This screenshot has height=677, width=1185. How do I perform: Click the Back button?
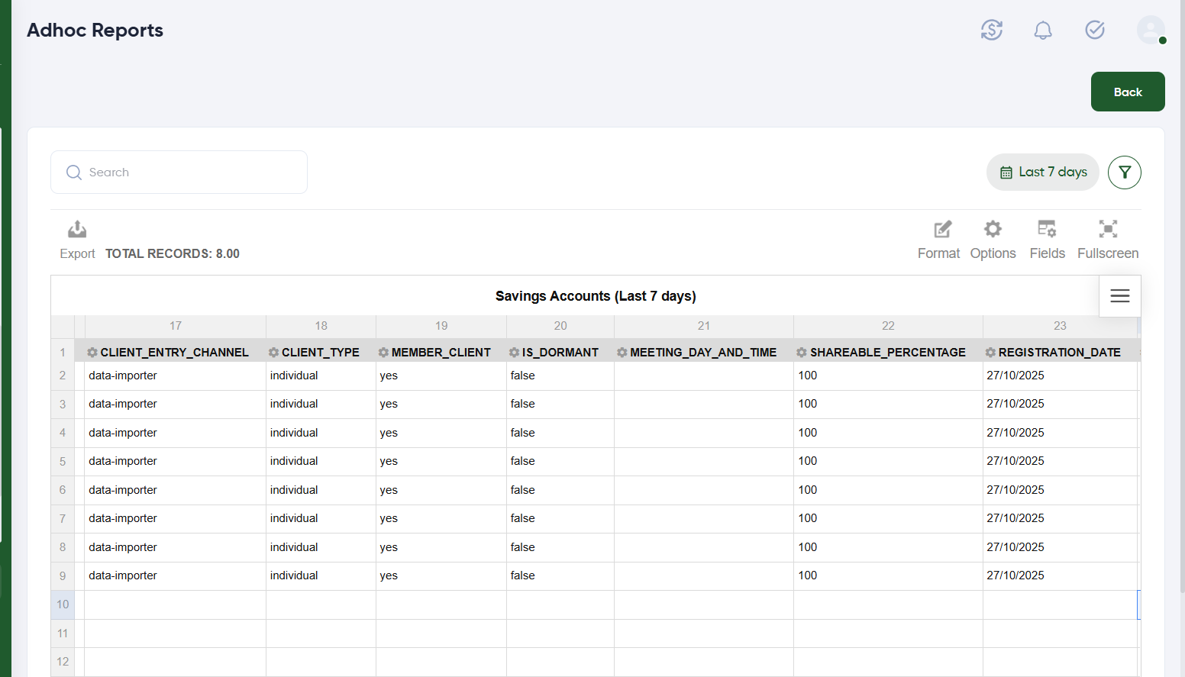click(x=1127, y=92)
